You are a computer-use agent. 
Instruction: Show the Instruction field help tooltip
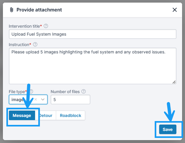[35, 45]
